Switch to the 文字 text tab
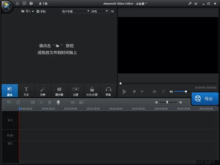The height and width of the screenshot is (165, 220). (x=26, y=91)
